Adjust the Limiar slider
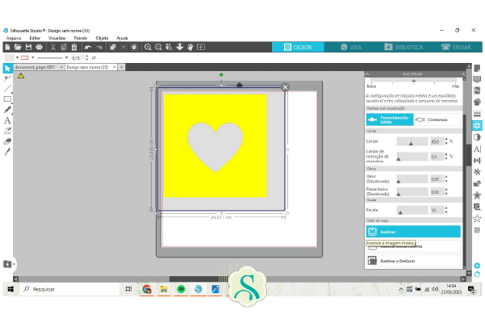This screenshot has width=485, height=323. [x=412, y=141]
